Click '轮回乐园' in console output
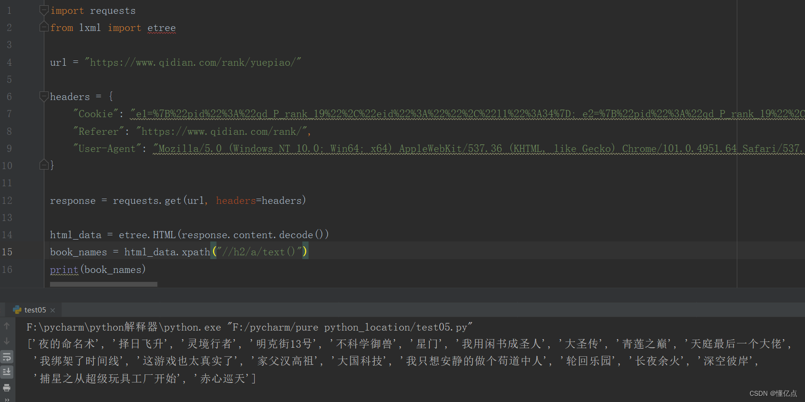The height and width of the screenshot is (402, 805). tap(588, 361)
